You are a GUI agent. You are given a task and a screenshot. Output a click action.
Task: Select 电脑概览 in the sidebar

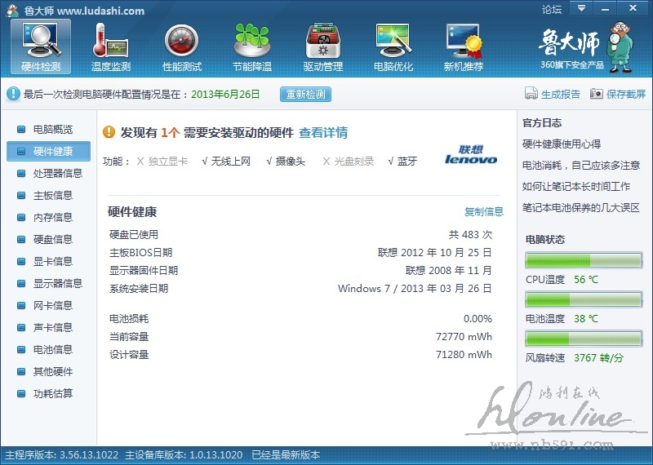[52, 129]
